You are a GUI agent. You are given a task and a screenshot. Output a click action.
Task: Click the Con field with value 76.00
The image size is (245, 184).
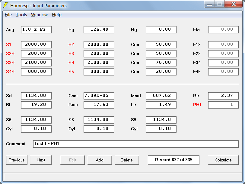click(x=161, y=63)
